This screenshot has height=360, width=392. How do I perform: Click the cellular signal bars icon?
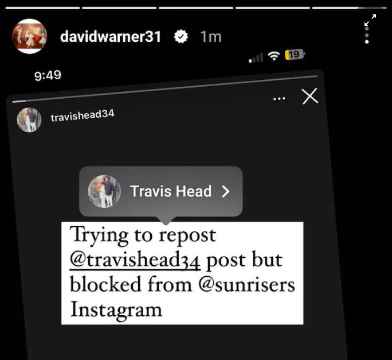[x=256, y=57]
